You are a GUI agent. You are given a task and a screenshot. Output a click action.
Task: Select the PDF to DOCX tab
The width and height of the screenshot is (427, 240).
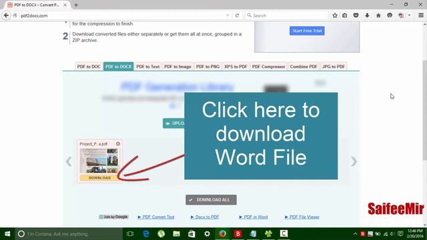point(119,67)
